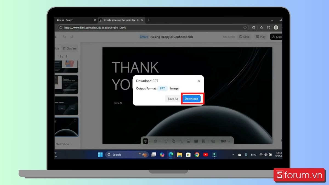Screen dimensions: 329x185
Task: Click the taskbar Search box
Action: coord(127,155)
